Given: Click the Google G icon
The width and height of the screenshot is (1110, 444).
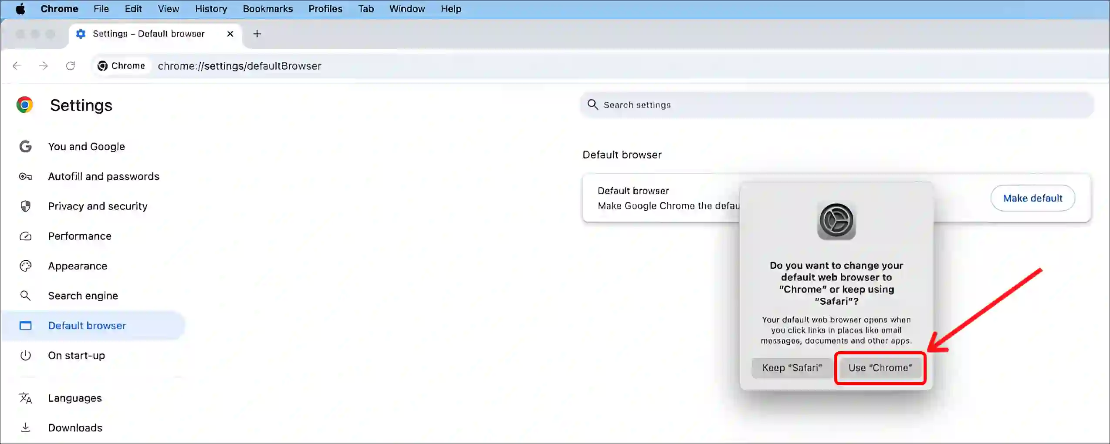Looking at the screenshot, I should [x=25, y=147].
